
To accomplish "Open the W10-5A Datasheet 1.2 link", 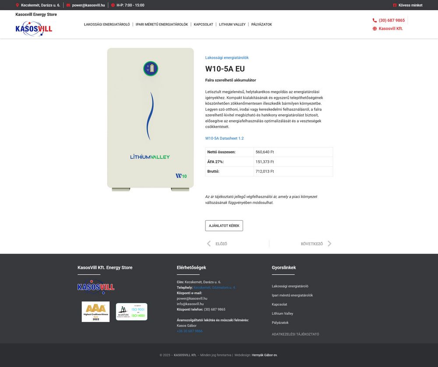I will click(224, 138).
